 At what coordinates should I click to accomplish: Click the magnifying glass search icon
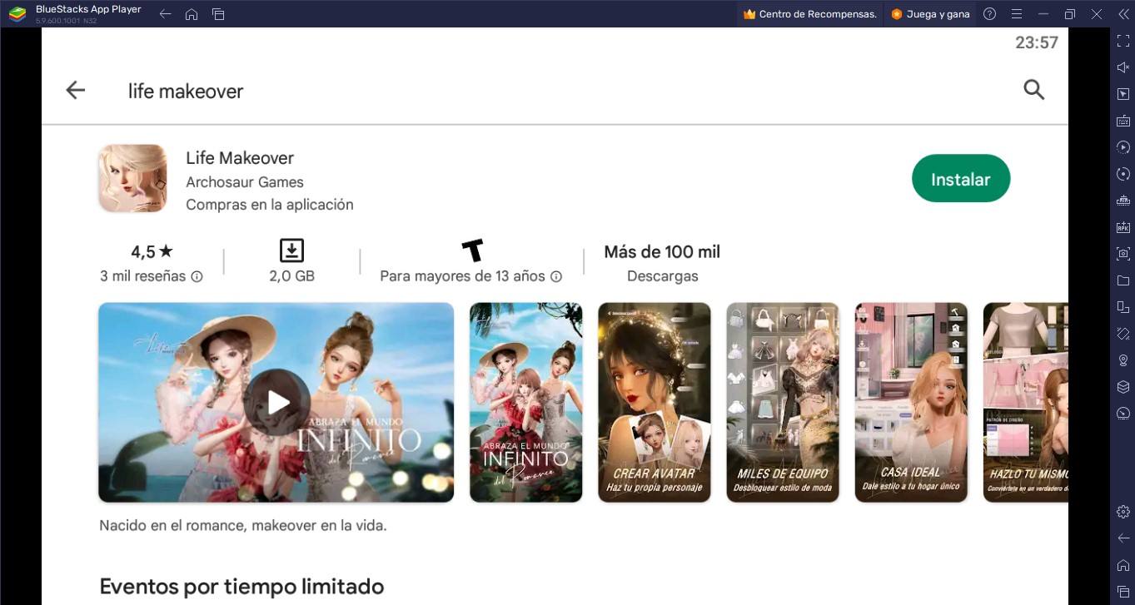(1033, 90)
